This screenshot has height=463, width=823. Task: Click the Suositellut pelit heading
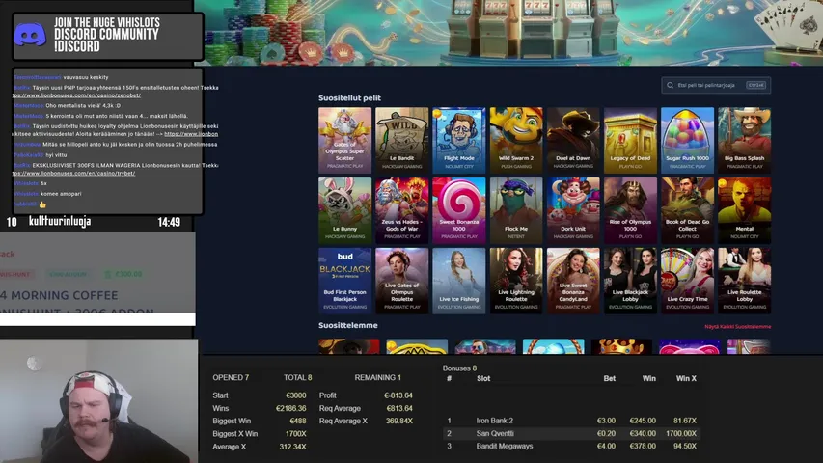(349, 98)
